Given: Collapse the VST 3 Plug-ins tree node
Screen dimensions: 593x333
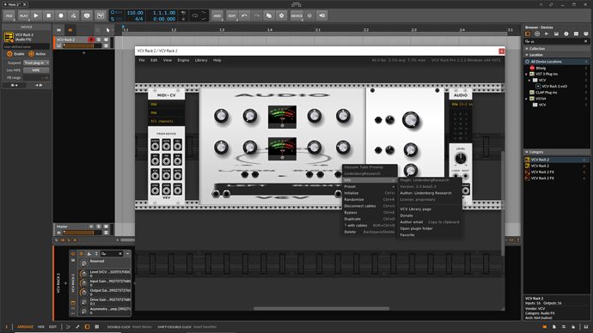Looking at the screenshot, I should pyautogui.click(x=527, y=75).
